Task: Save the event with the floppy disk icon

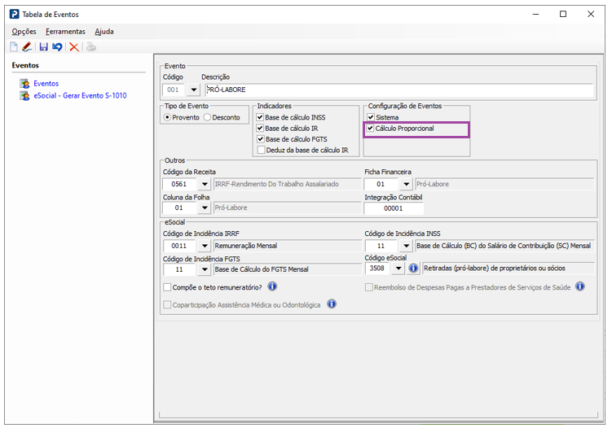Action: click(44, 47)
